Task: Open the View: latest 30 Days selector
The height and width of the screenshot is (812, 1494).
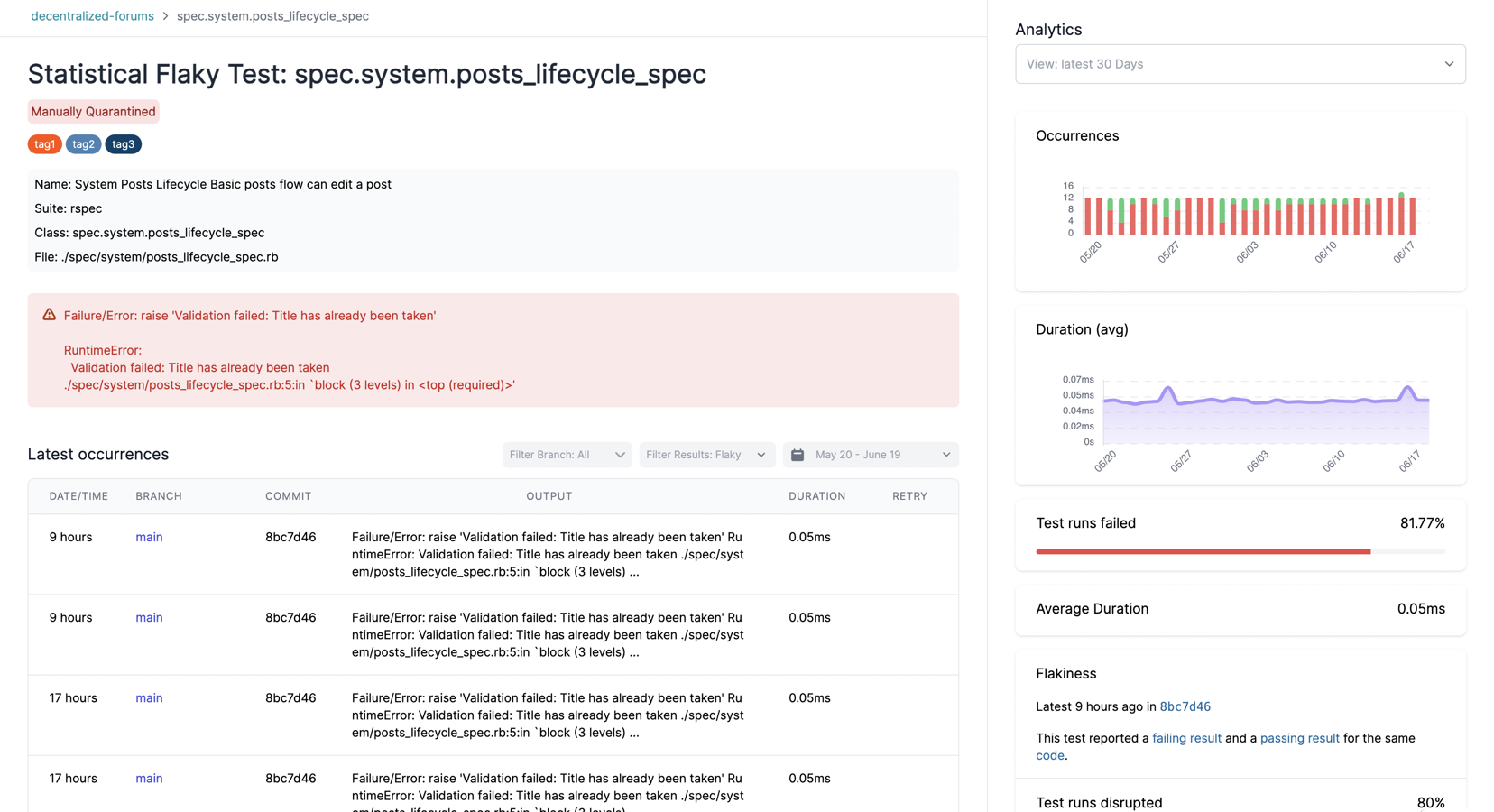Action: click(1240, 64)
